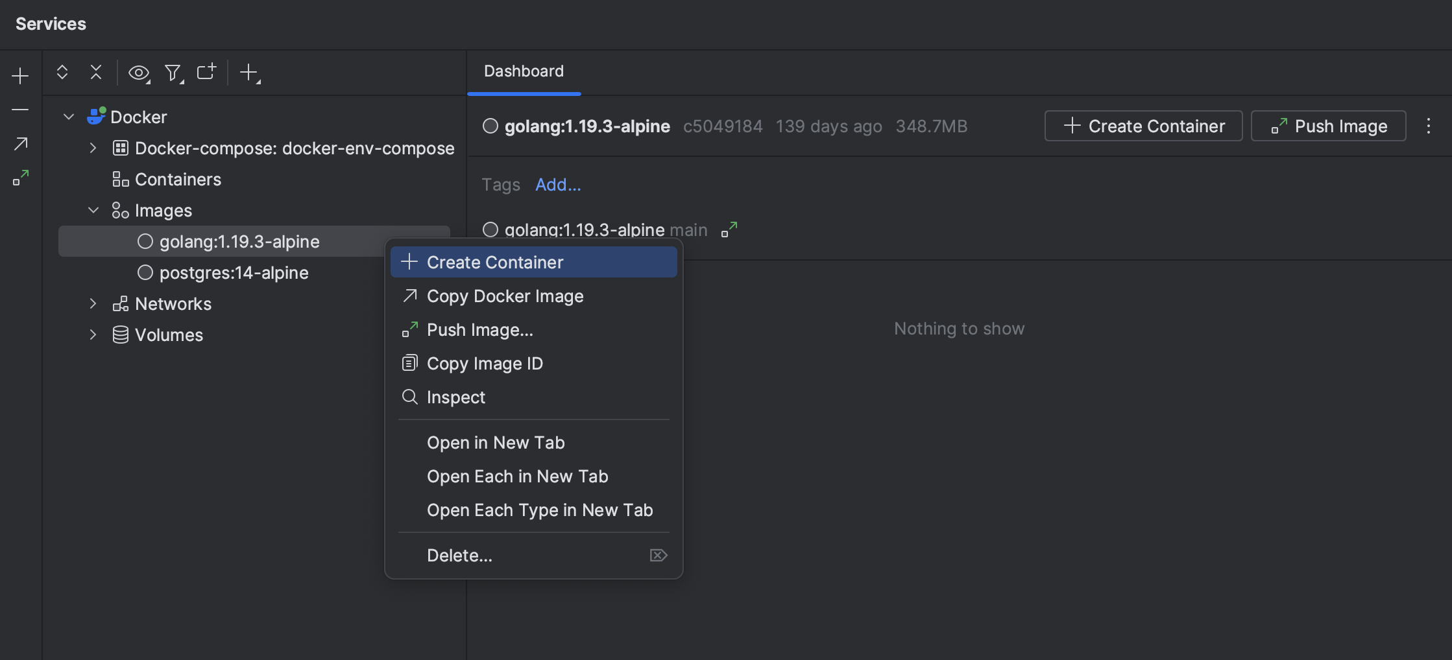Click the Add link next to Tags
Image resolution: width=1452 pixels, height=660 pixels.
click(x=558, y=185)
